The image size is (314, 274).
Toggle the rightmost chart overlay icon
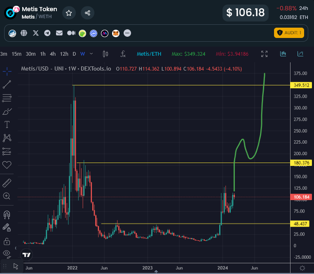[300, 54]
